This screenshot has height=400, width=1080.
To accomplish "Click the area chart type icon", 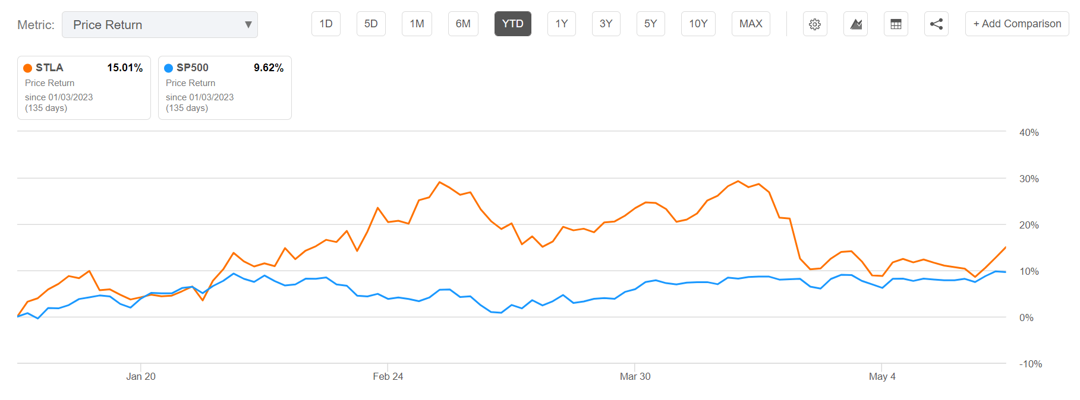I will pos(855,24).
